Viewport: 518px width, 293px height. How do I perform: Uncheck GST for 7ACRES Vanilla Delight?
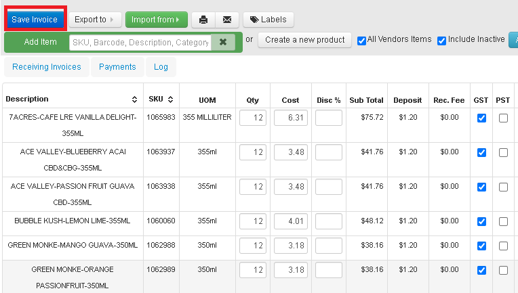pyautogui.click(x=481, y=118)
